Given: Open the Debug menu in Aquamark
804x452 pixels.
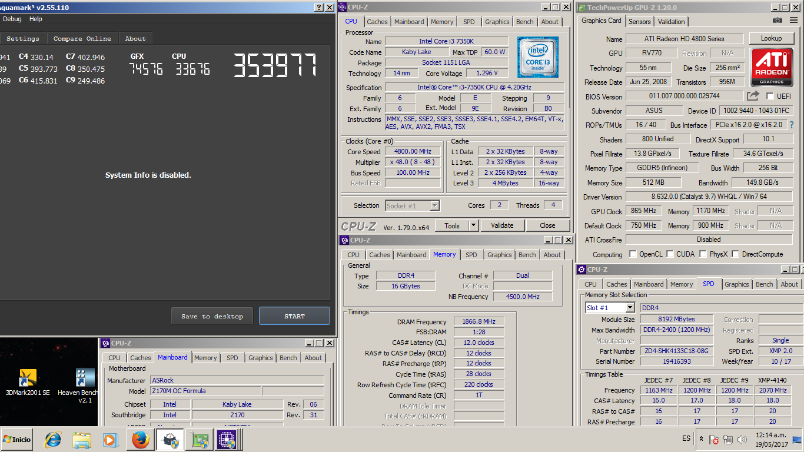Looking at the screenshot, I should pyautogui.click(x=12, y=19).
